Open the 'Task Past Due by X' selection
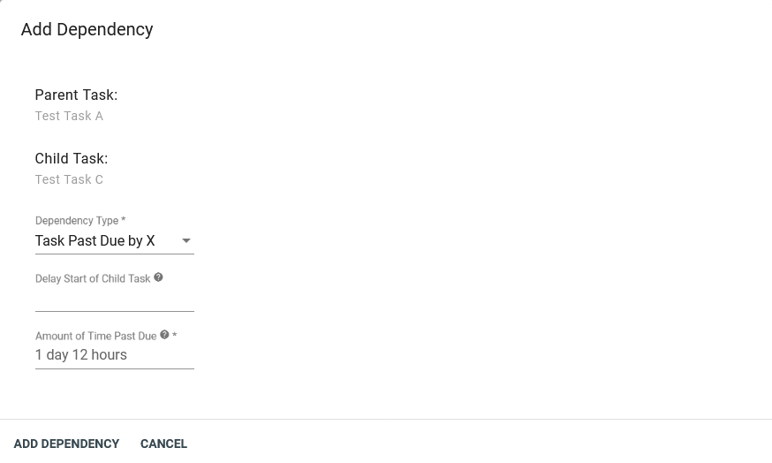 (95, 241)
